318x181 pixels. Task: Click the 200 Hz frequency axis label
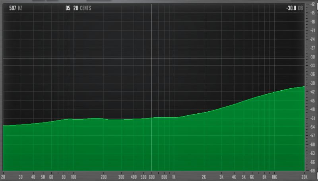click(104, 177)
